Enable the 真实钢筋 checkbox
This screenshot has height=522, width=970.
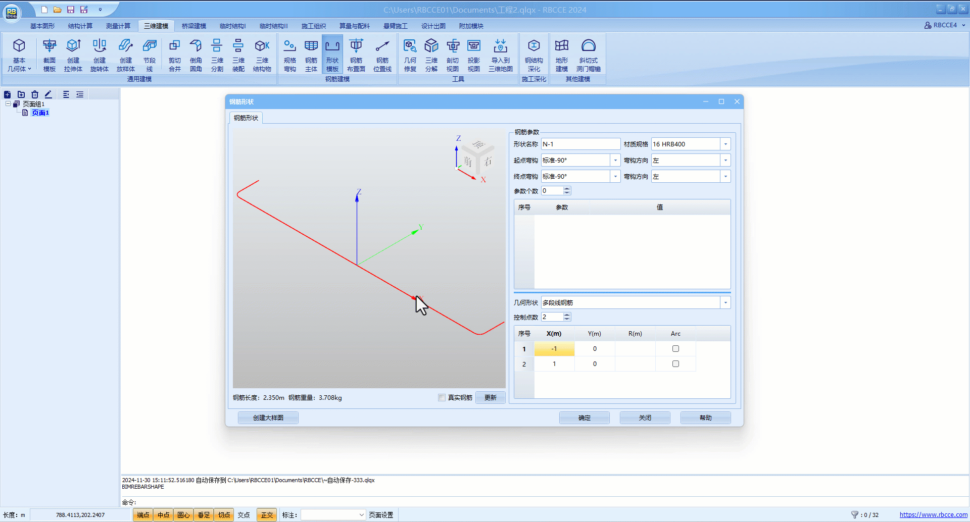pos(442,398)
